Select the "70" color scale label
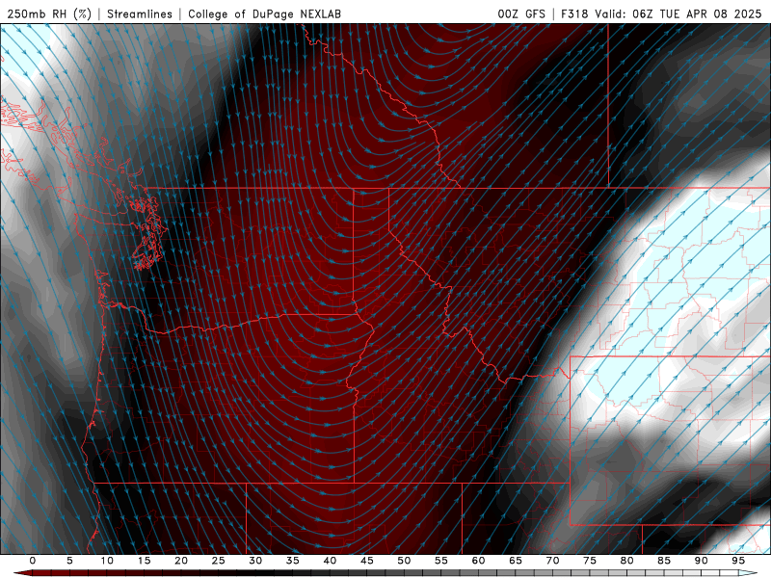The width and height of the screenshot is (771, 578). pyautogui.click(x=552, y=561)
